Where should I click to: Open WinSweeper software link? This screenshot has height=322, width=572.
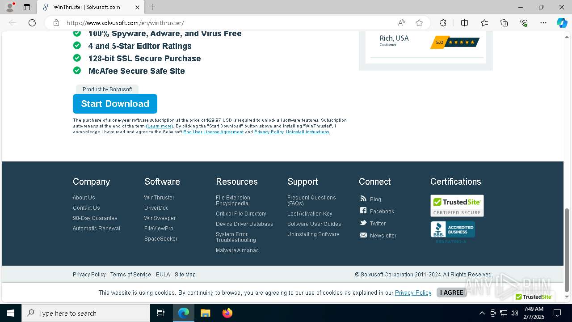click(160, 218)
